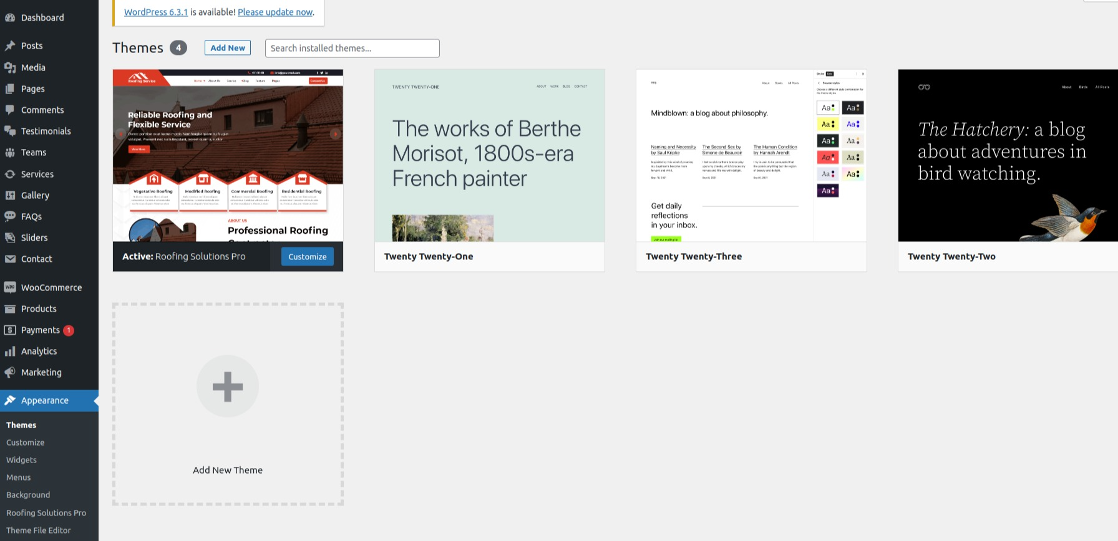Viewport: 1118px width, 541px height.
Task: Open Roofing Solutions Pro submenu item
Action: tap(46, 513)
